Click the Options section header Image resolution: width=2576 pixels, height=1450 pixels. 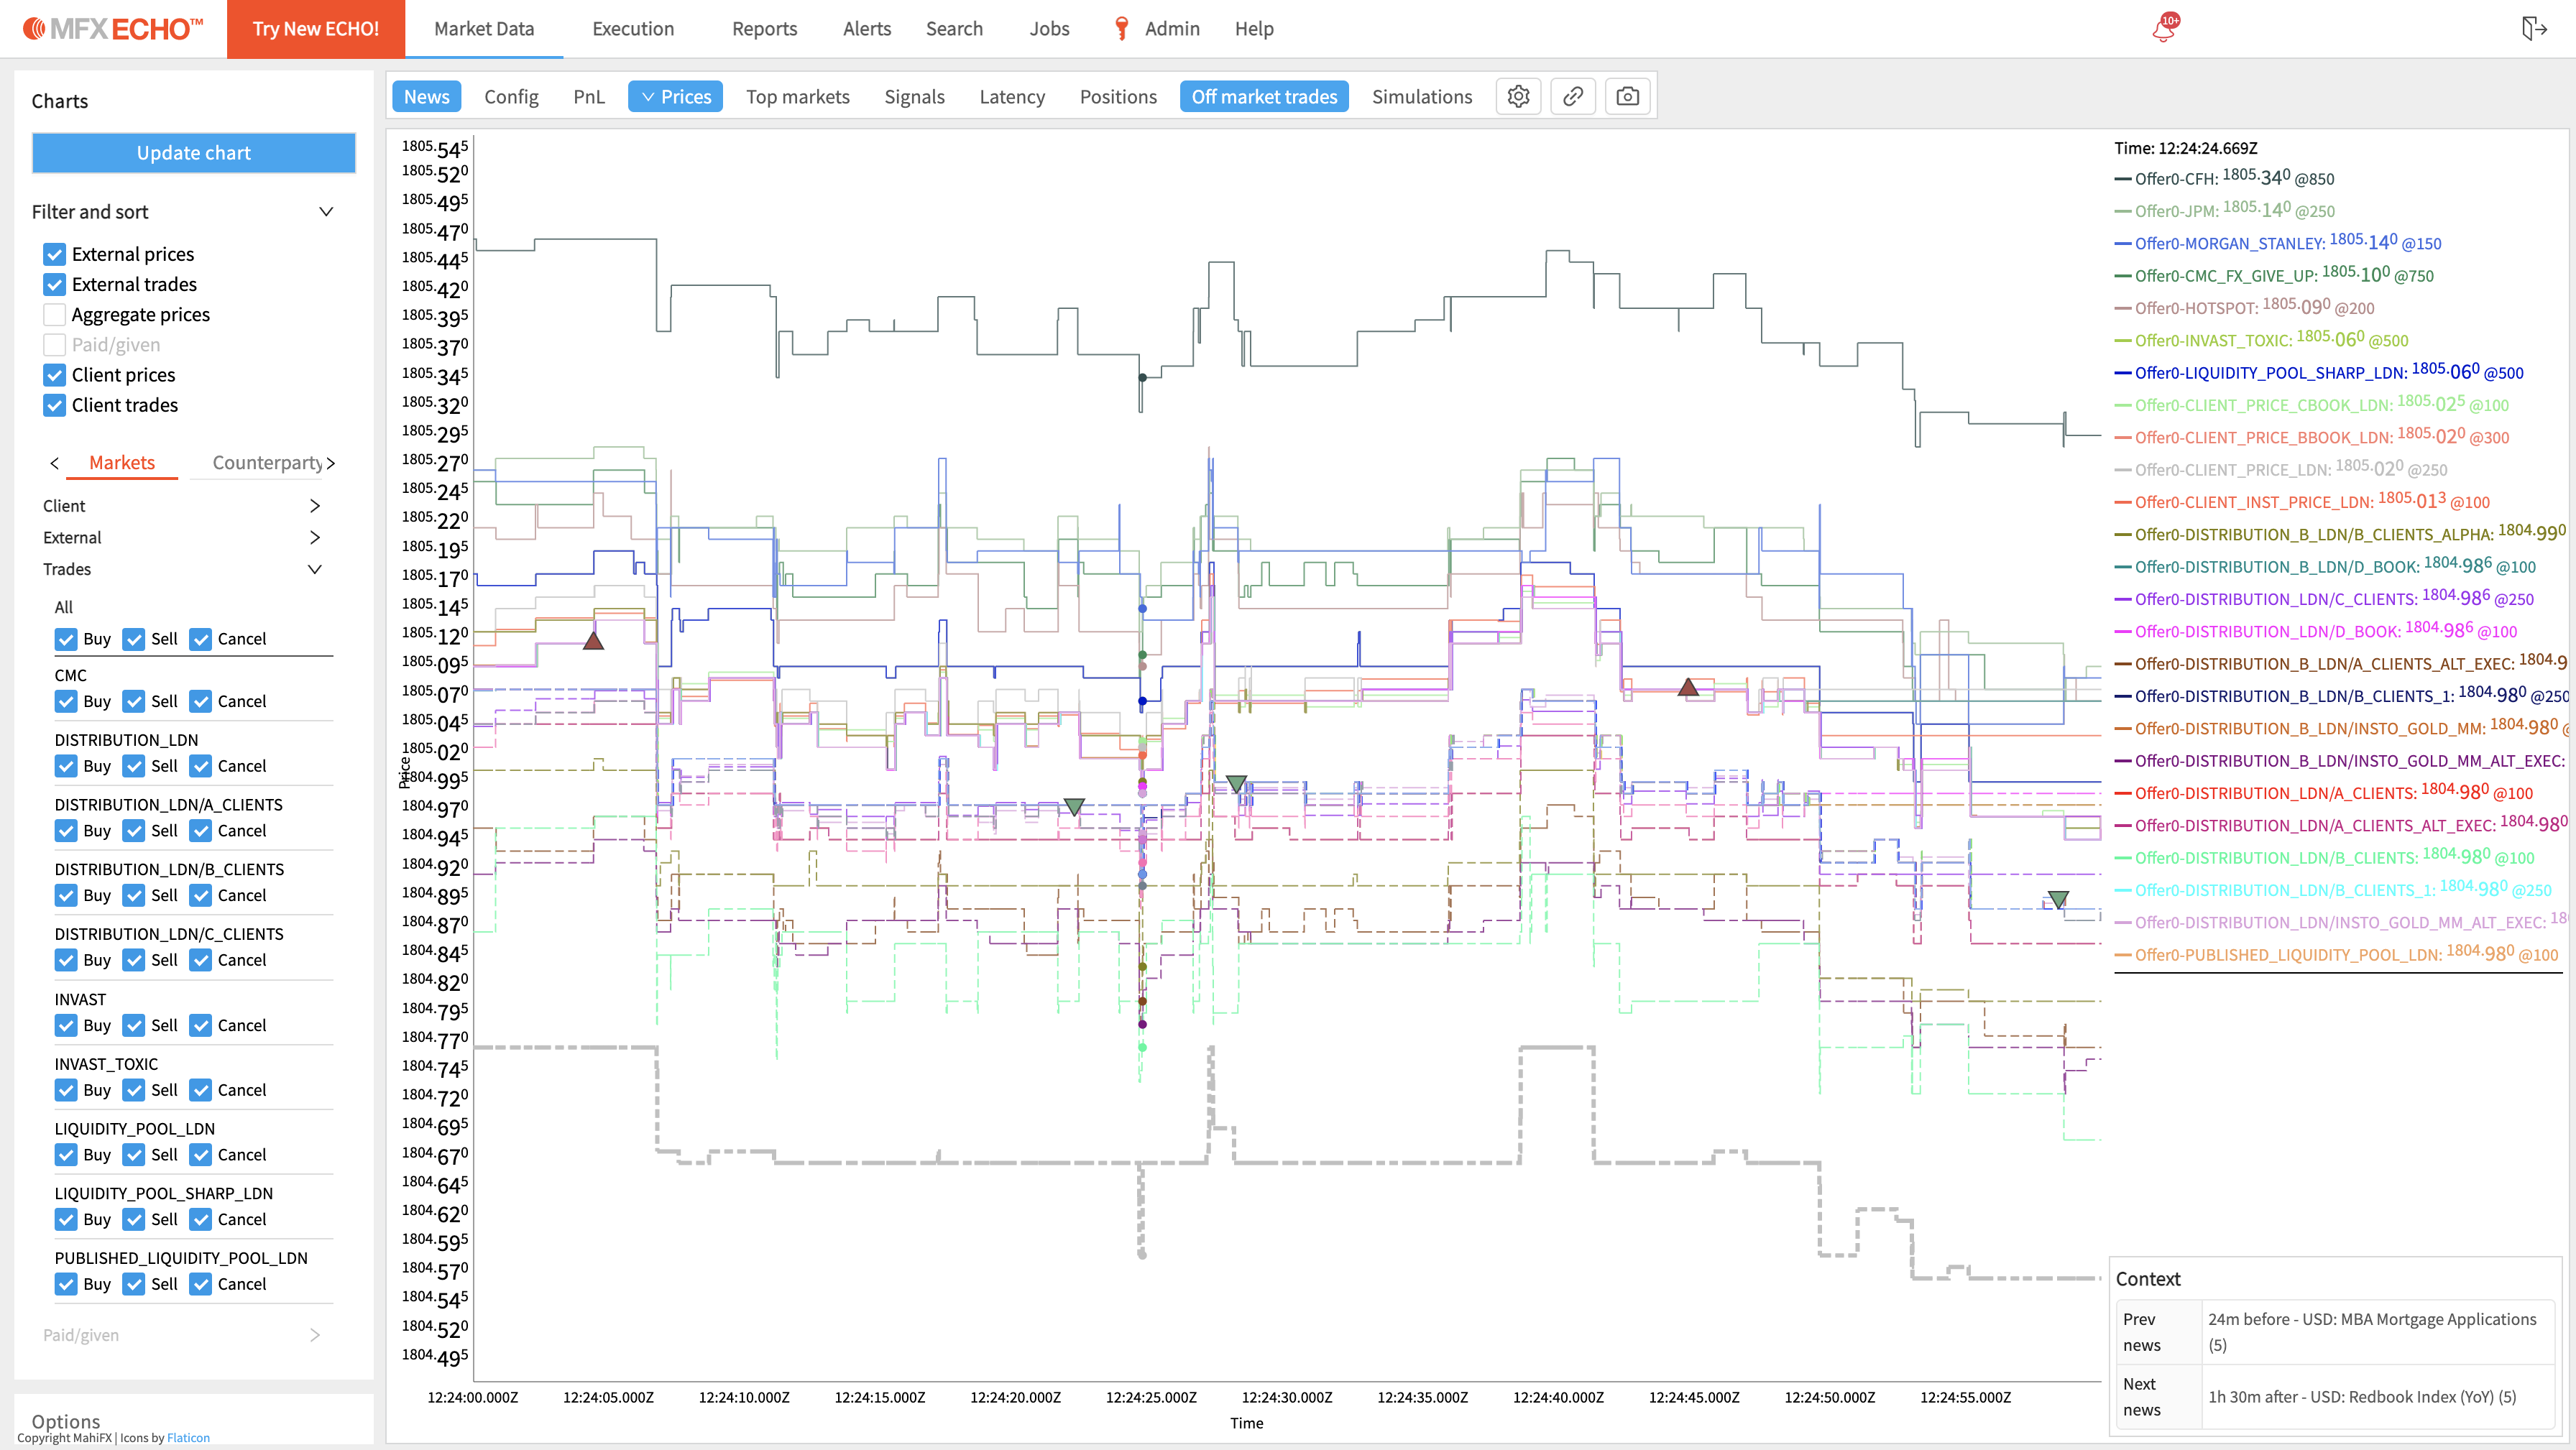coord(66,1421)
